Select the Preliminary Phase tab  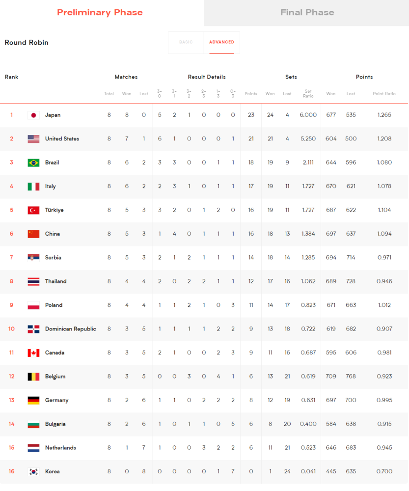click(100, 13)
